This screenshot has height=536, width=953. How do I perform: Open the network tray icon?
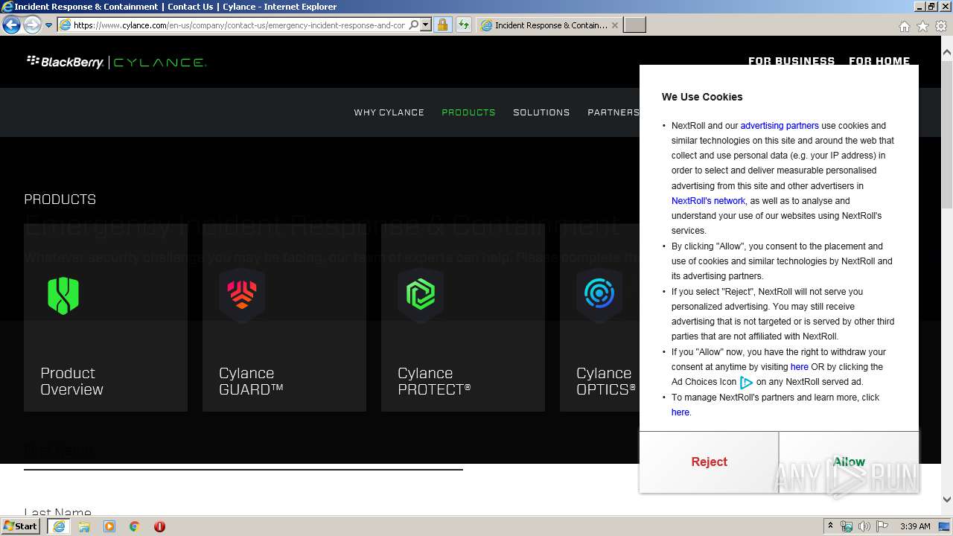point(847,526)
